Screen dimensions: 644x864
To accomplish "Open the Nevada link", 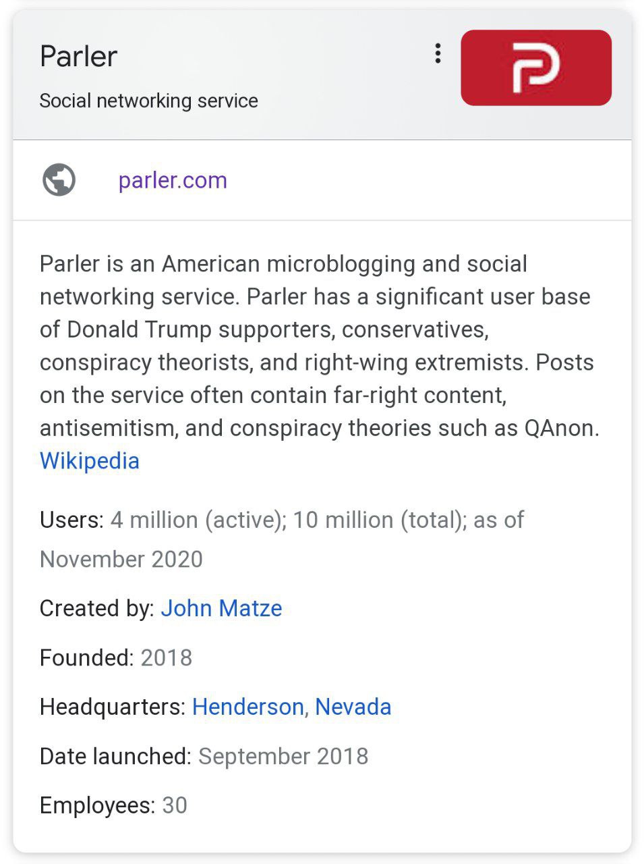I will coord(353,707).
